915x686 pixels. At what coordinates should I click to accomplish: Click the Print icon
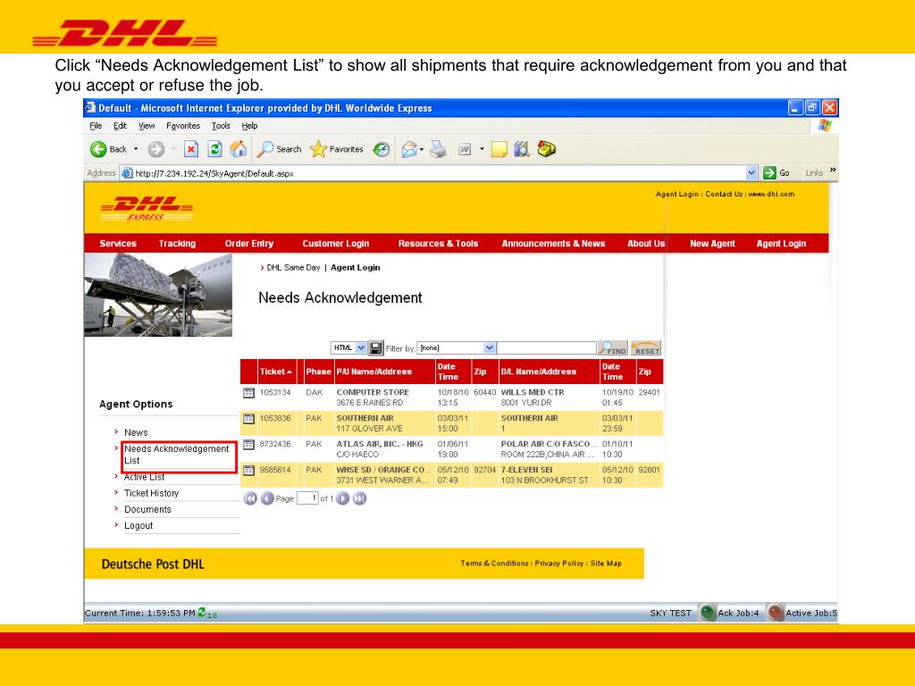[438, 149]
